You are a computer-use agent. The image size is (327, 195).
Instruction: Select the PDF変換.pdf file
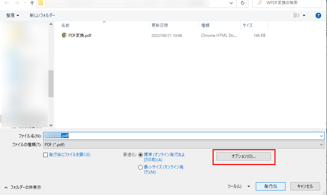click(80, 35)
